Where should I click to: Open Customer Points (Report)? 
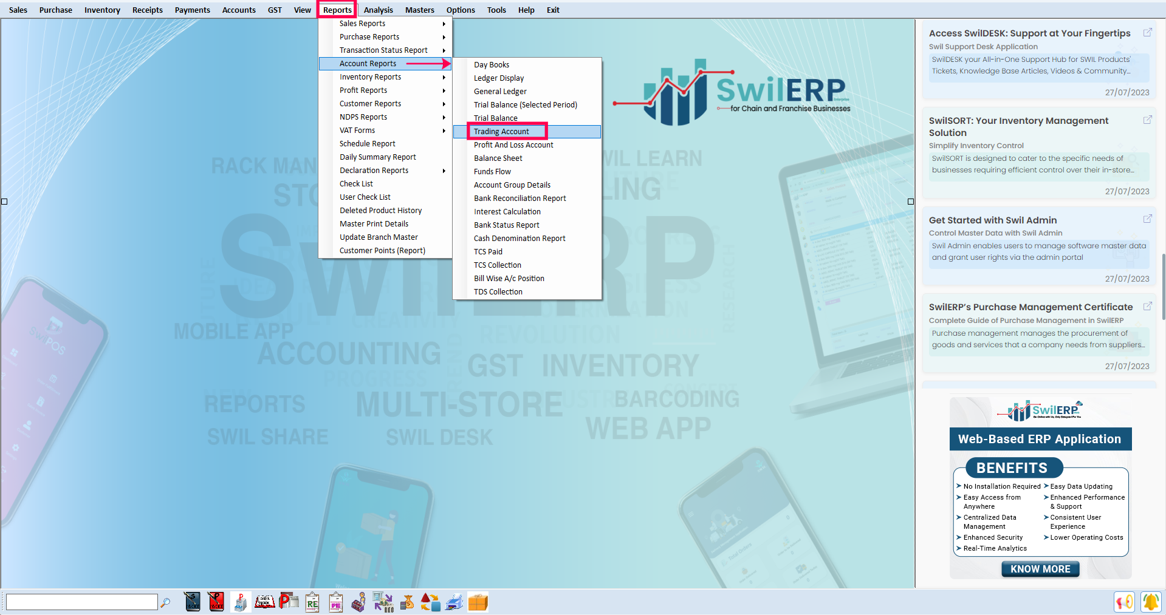(385, 250)
